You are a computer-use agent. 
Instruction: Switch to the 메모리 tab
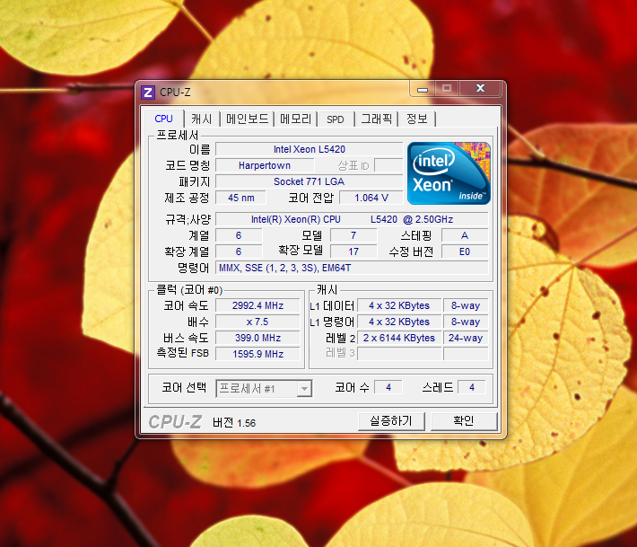[x=295, y=119]
